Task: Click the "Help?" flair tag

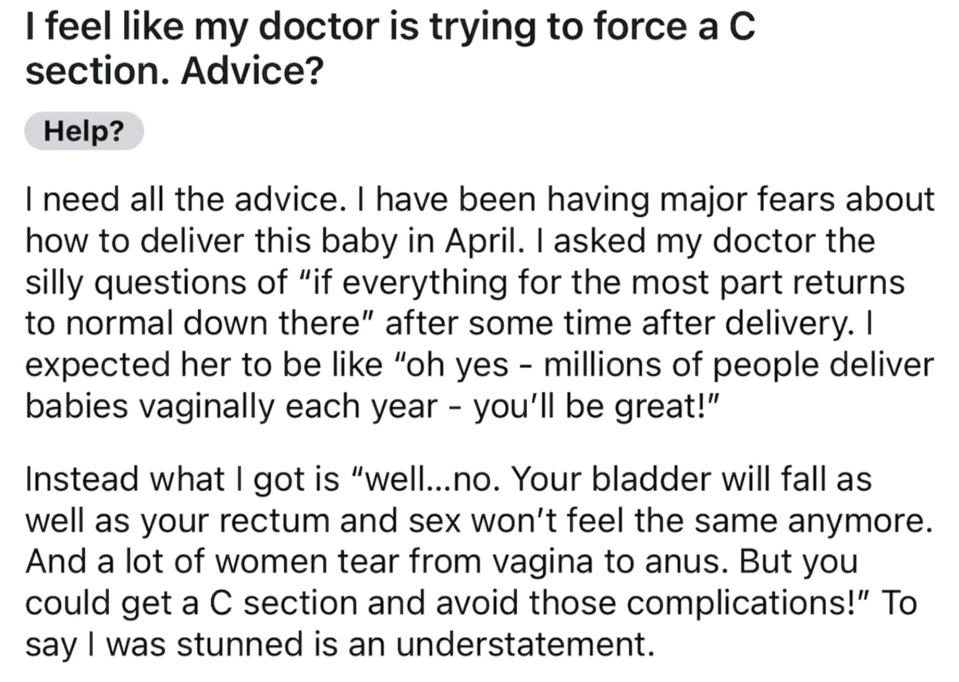Action: 84,131
